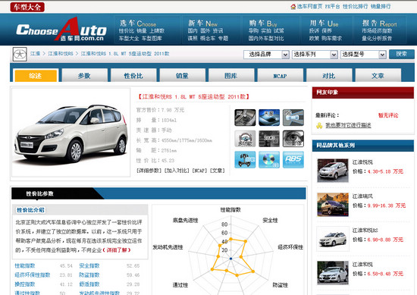
Task: Click the manual gear shift feature icon
Action: 245,118
